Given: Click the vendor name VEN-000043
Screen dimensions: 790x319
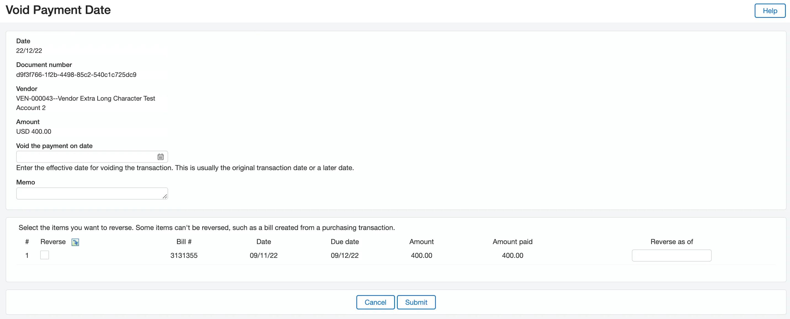Looking at the screenshot, I should point(86,103).
